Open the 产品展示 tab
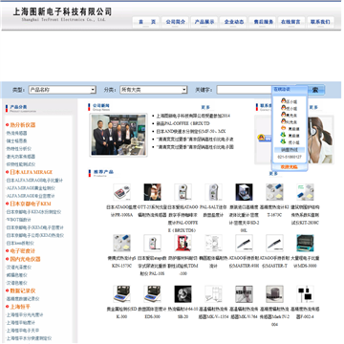Screen dimensions: 344x344 point(204,22)
